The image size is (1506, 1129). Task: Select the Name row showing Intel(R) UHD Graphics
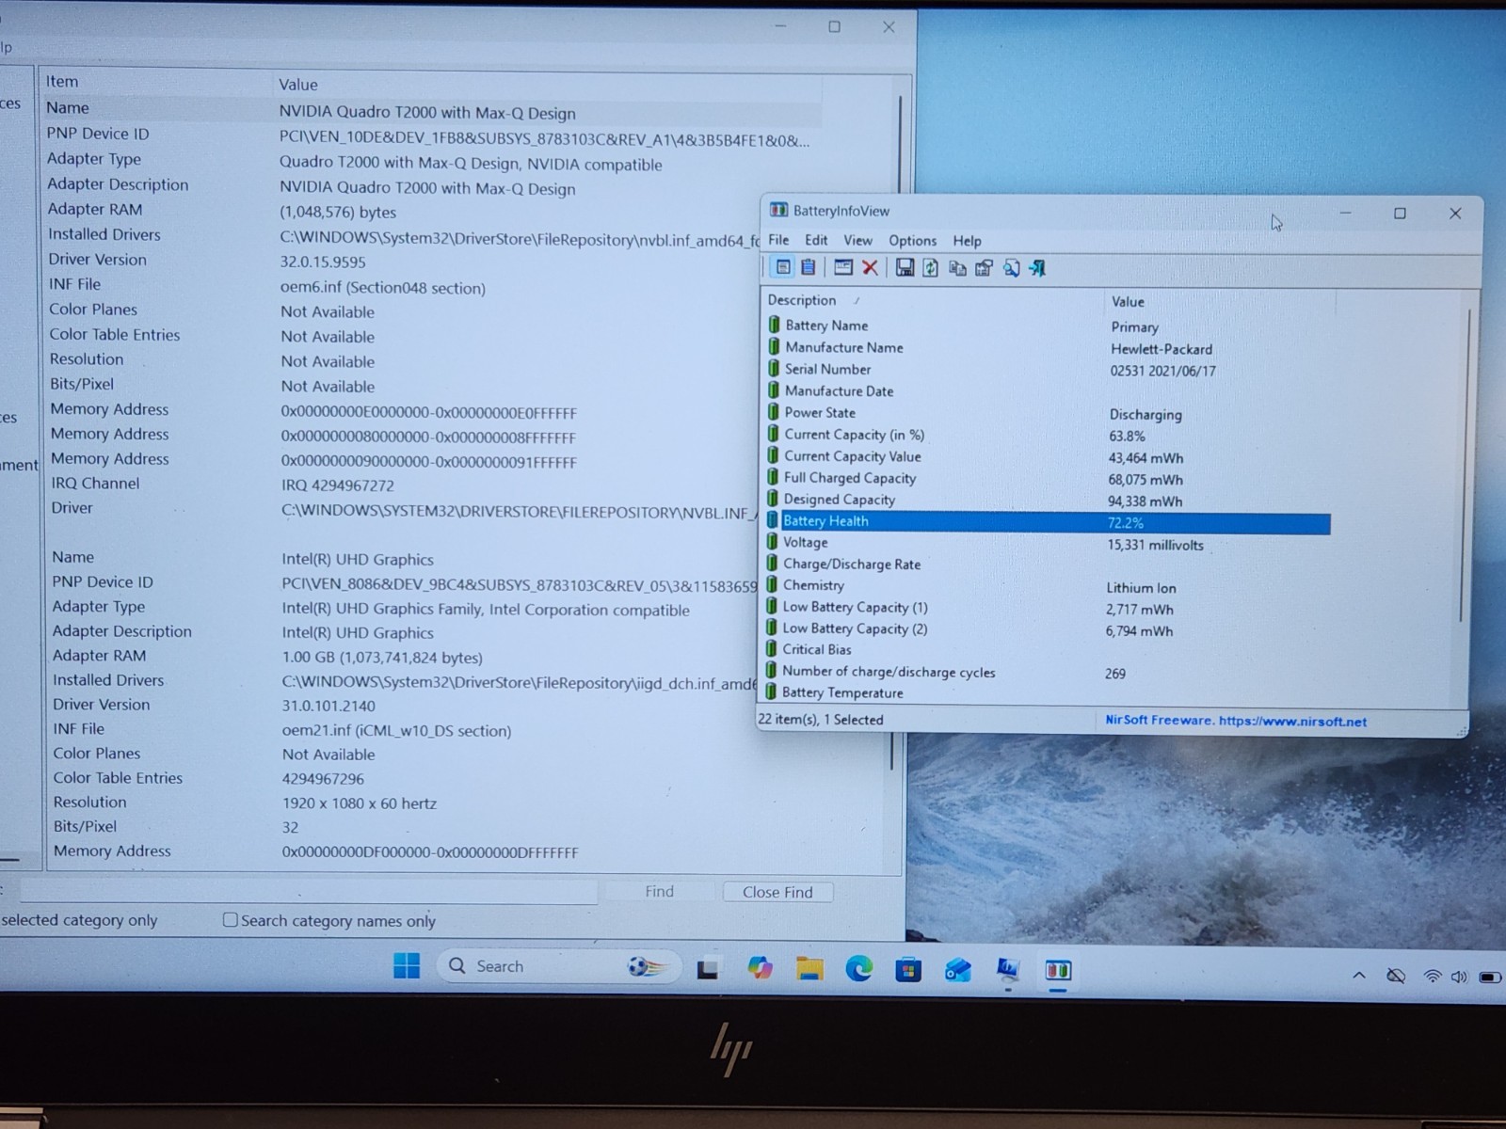[x=405, y=558]
